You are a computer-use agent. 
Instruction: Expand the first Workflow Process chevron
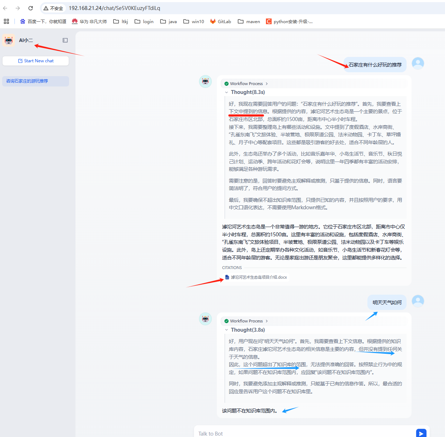[267, 84]
